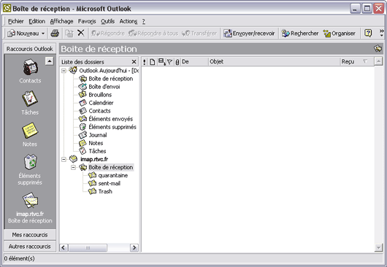Image resolution: width=387 pixels, height=267 pixels.
Task: Sort by Attachment paperclip column
Action: [x=177, y=61]
